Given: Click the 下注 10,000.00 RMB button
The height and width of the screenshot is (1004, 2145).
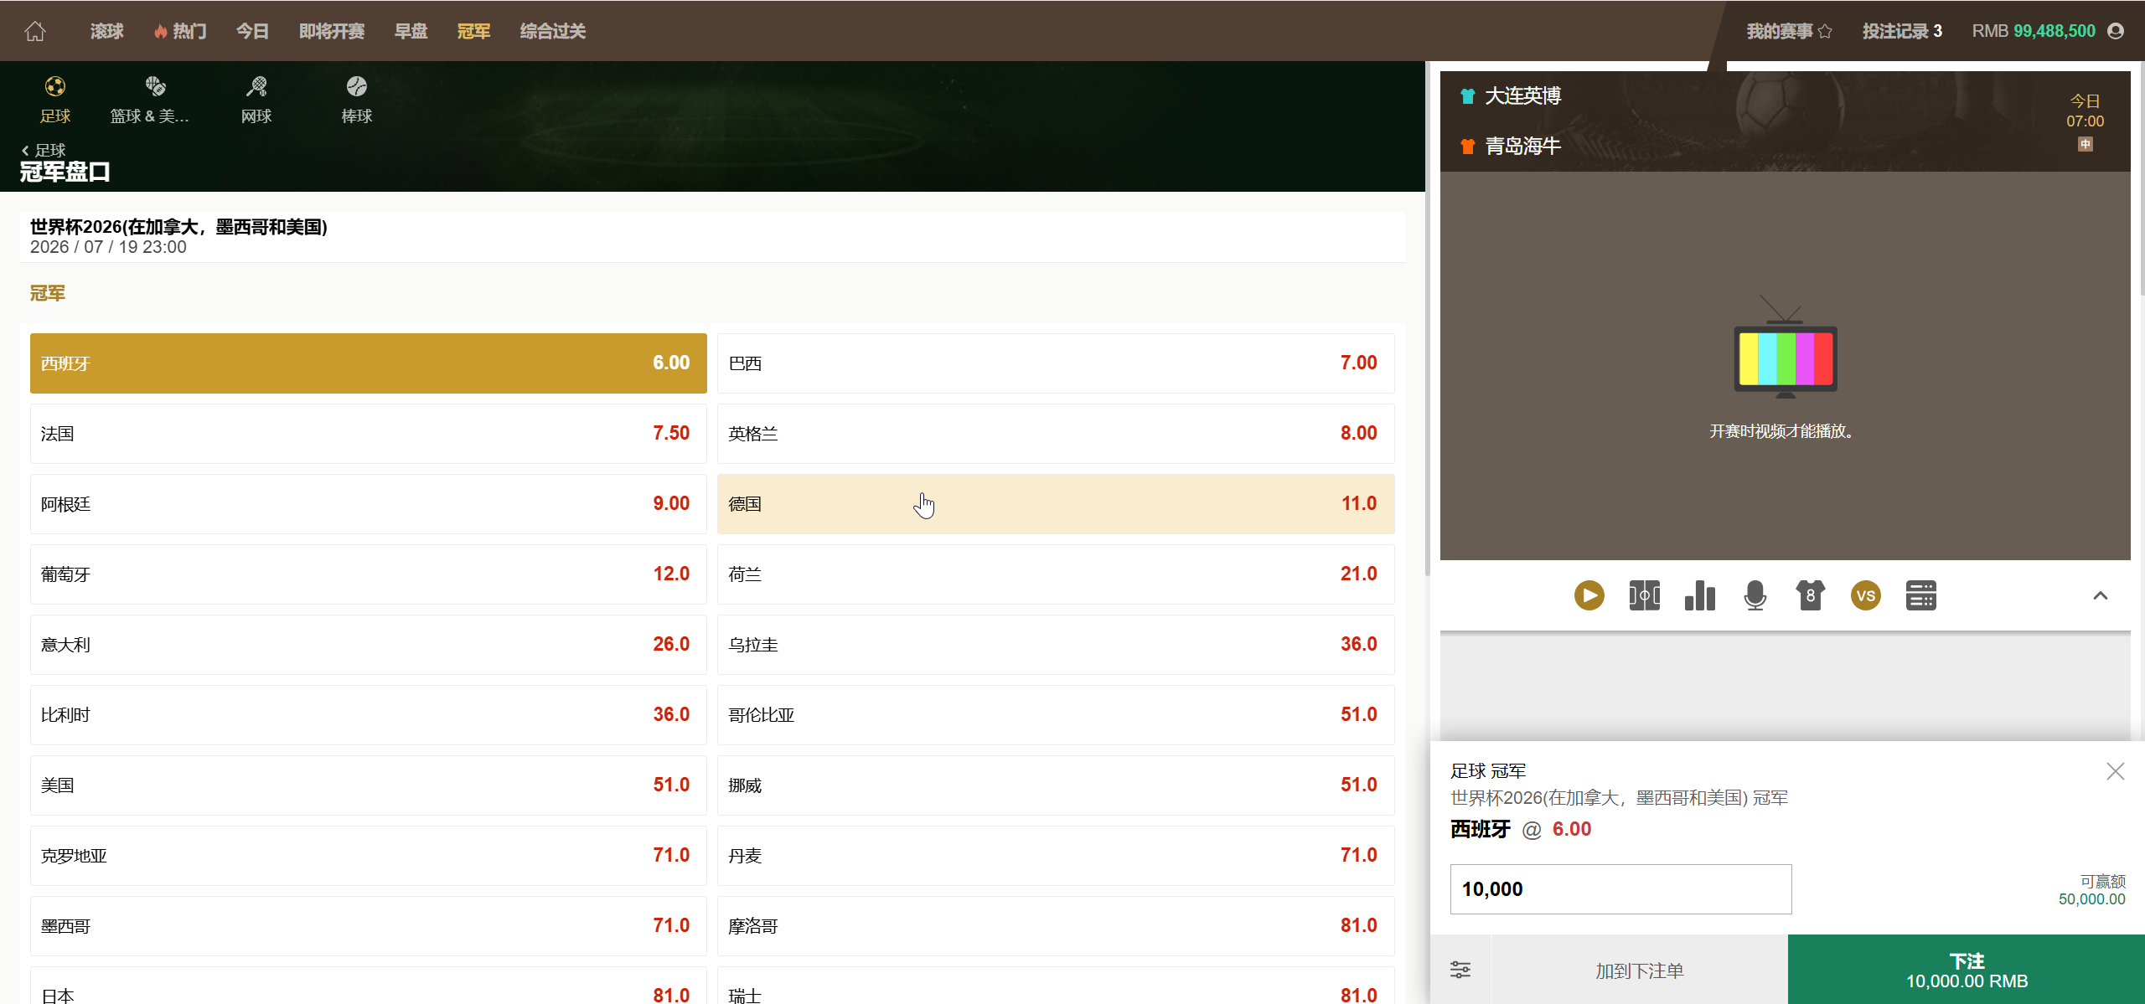Looking at the screenshot, I should (1965, 969).
